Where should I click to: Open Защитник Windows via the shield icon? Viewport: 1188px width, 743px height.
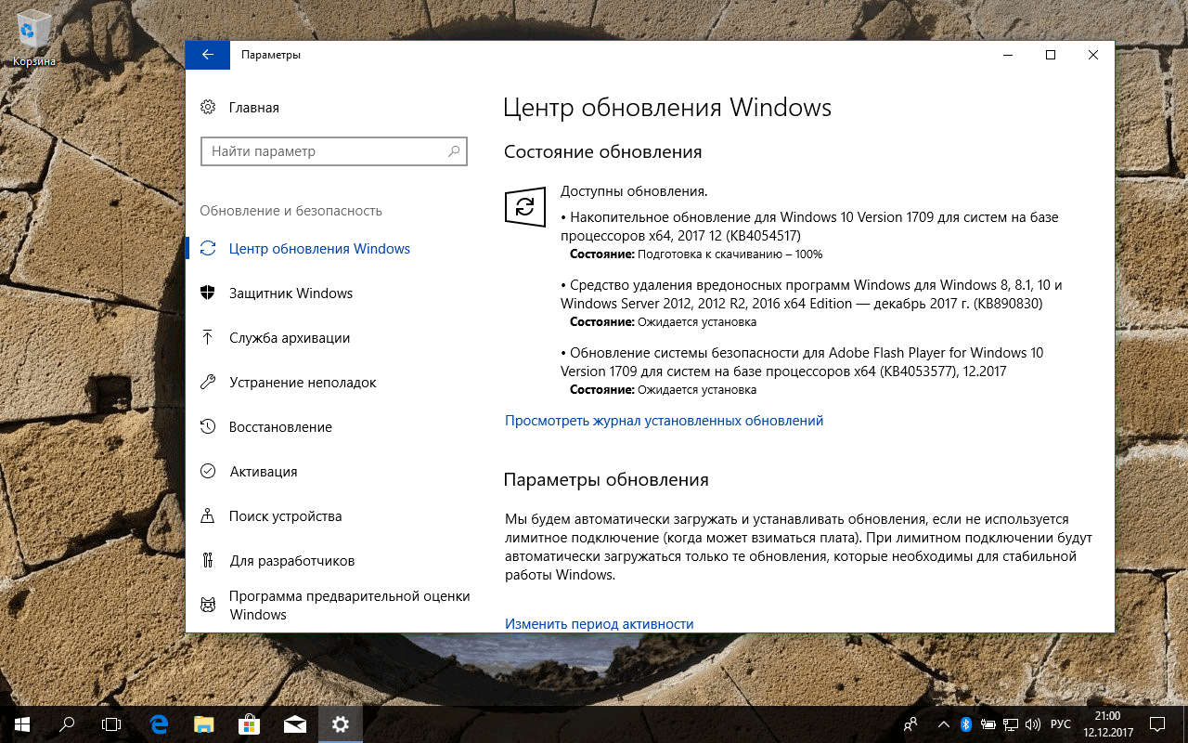(210, 293)
